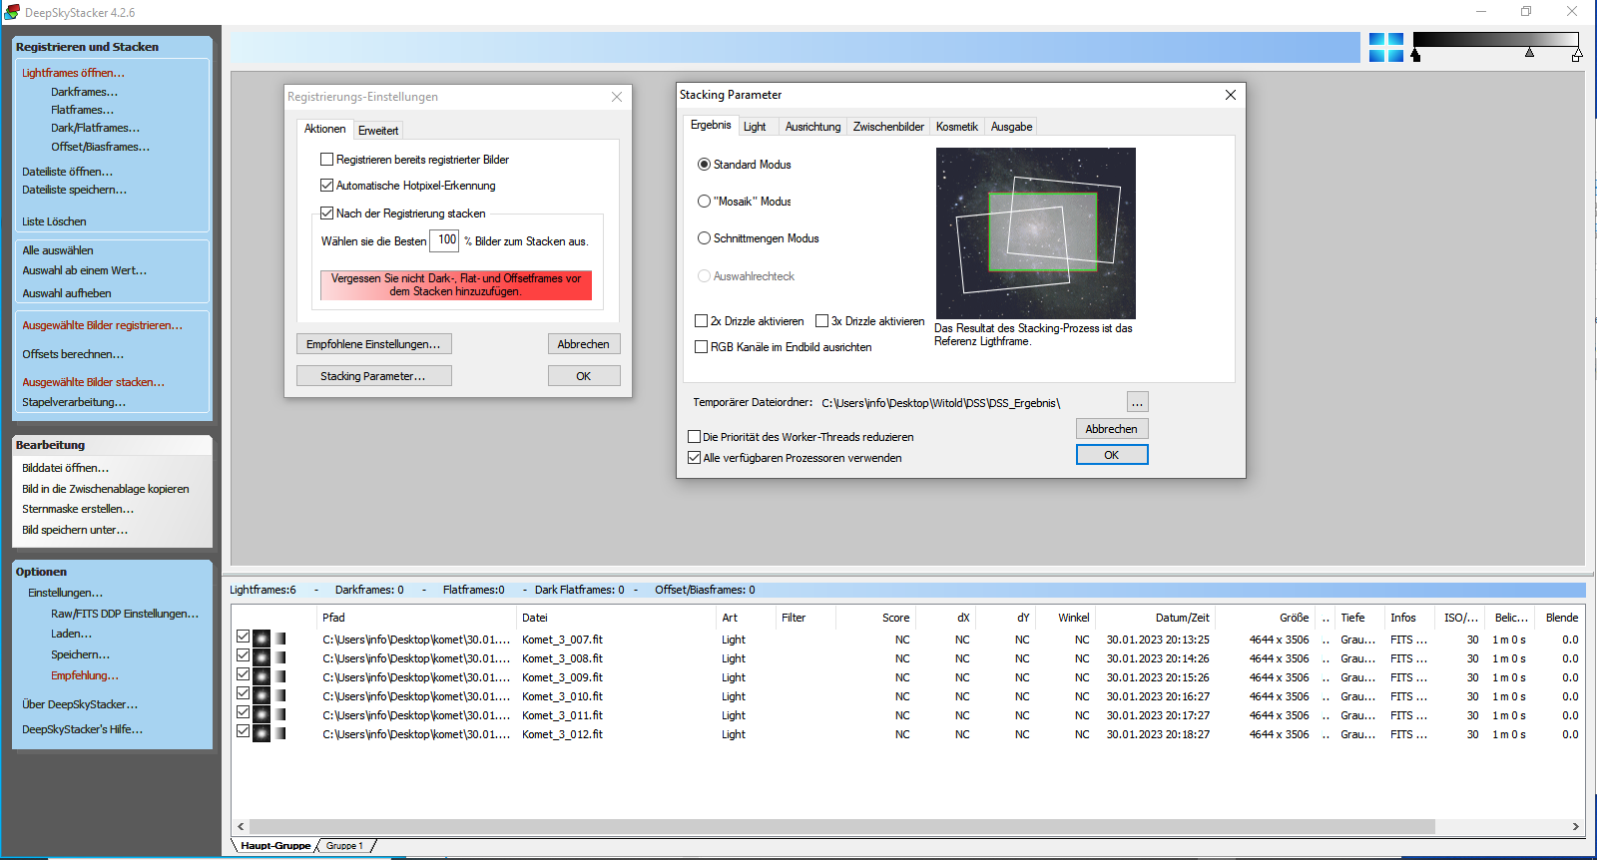Click the white point slider marker on gradient bar
Screen dimensions: 1597x860
click(1577, 56)
